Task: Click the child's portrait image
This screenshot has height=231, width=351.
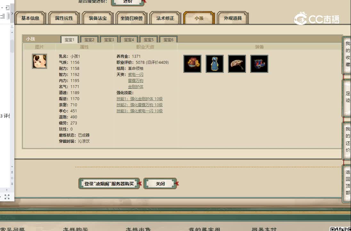Action: coord(39,61)
